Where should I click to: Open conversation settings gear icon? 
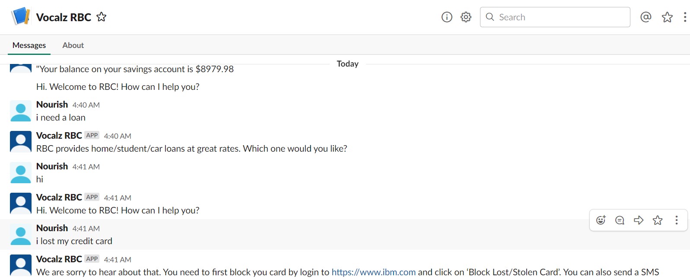point(466,17)
